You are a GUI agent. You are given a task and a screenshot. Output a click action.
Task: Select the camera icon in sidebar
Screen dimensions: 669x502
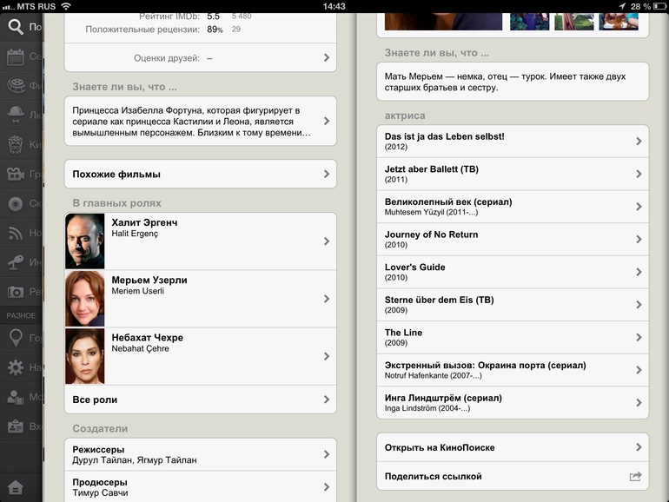pos(15,292)
